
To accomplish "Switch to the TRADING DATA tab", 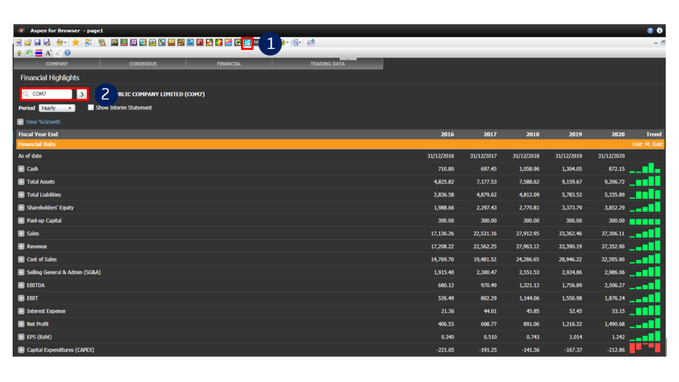I will point(327,64).
